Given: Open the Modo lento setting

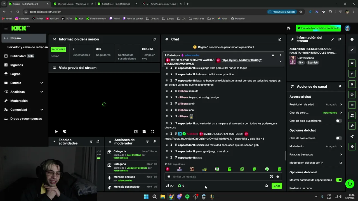Looking at the screenshot, I should [316, 146].
